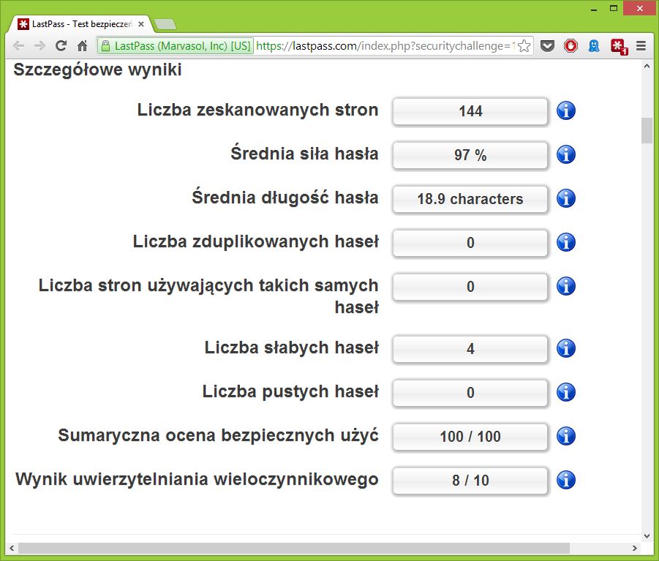Click info icon for Liczba zeskanowanych stron

click(x=565, y=111)
